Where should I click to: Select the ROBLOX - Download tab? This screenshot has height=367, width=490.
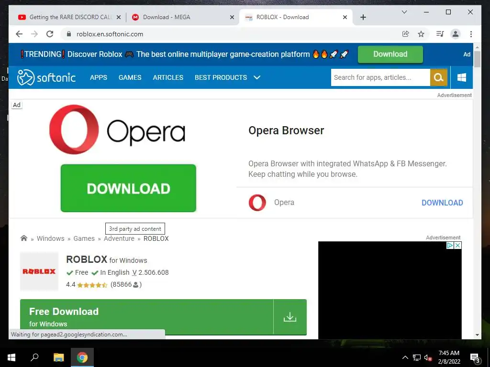click(x=295, y=17)
